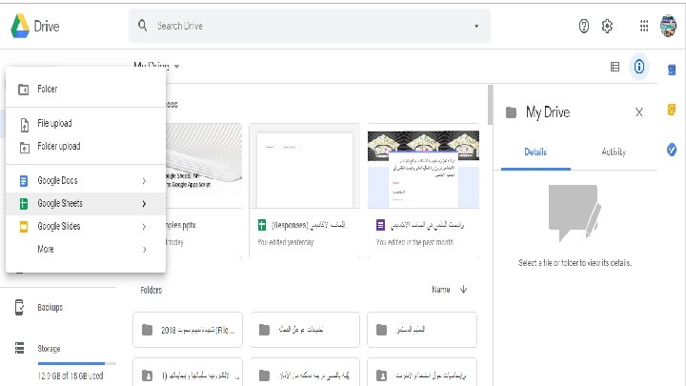Screen dimensions: 686x386
Task: Click the Backups phone icon
Action: click(19, 307)
